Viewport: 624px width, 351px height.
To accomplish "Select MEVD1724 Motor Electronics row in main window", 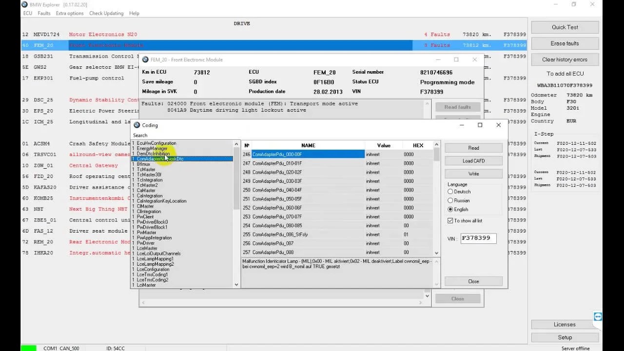I will click(274, 35).
